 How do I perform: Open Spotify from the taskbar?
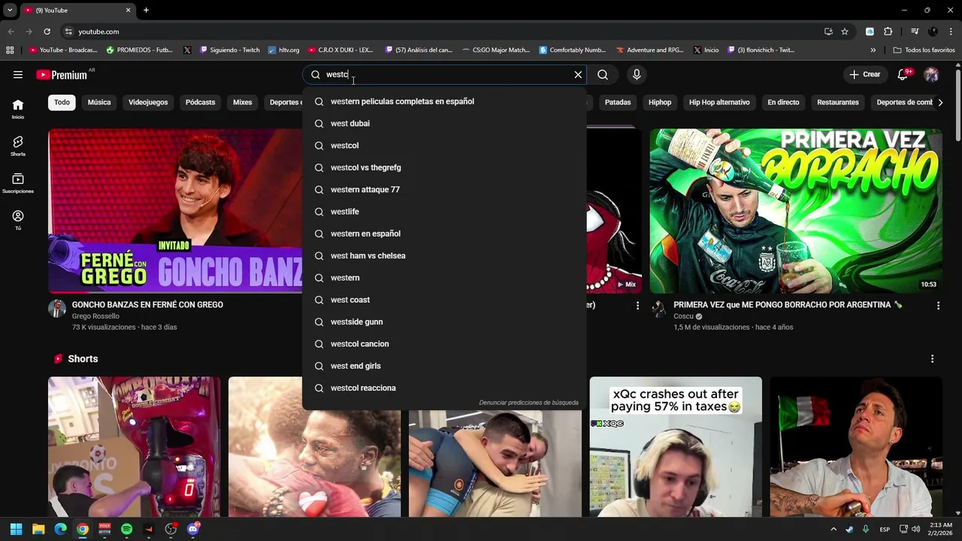[x=126, y=529]
